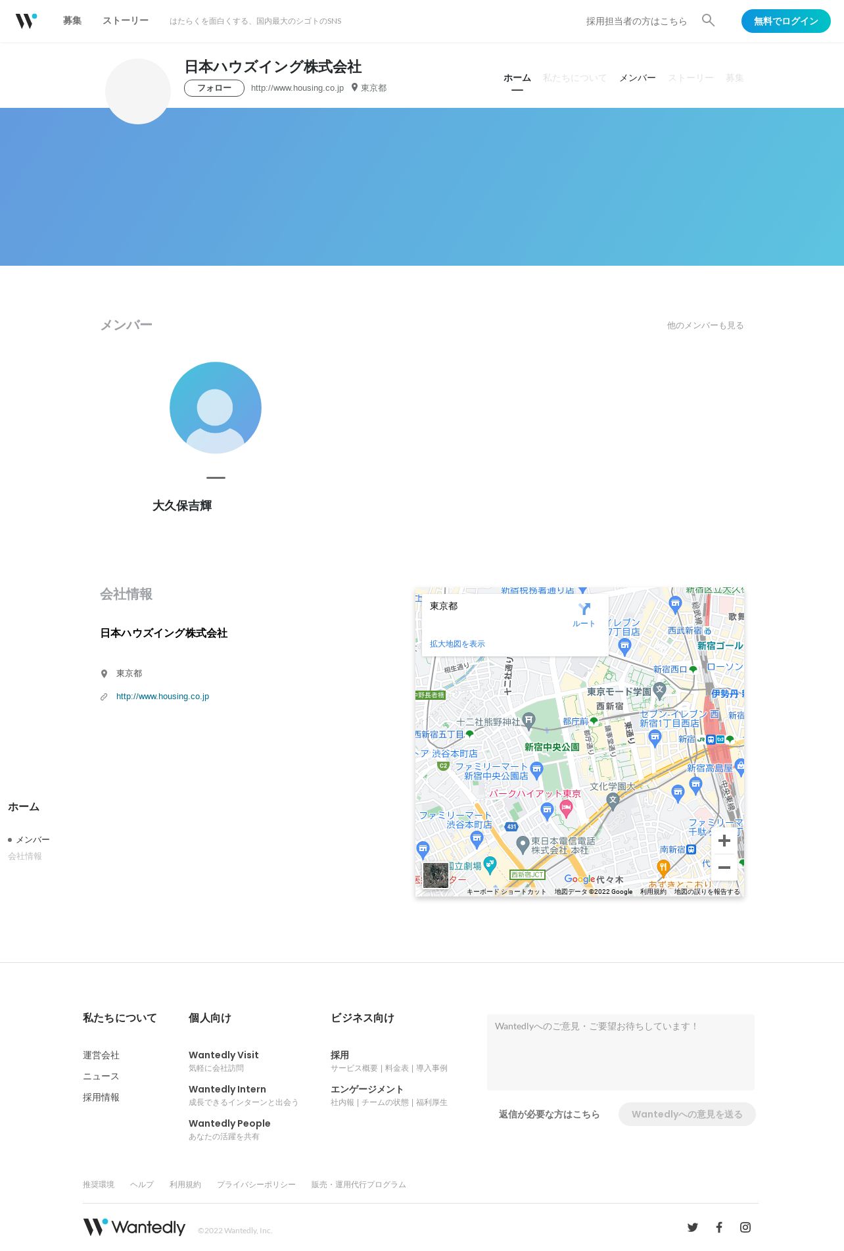Open 返信が必要な方はこちら link

click(x=549, y=1114)
